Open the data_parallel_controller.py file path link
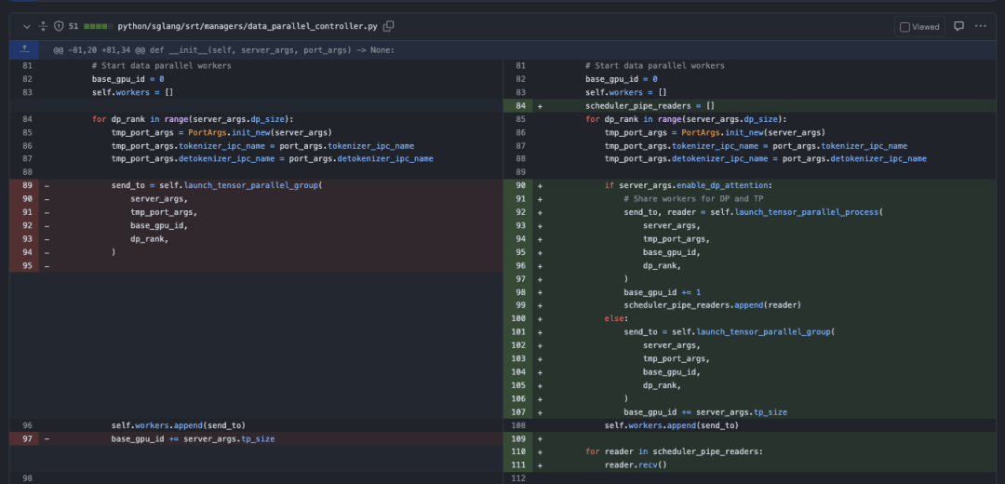The width and height of the screenshot is (1005, 484). point(248,26)
